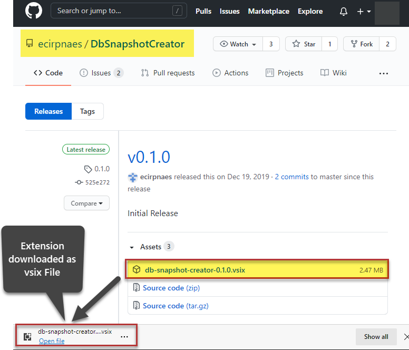This screenshot has width=409, height=350.
Task: Click the repository icon beside ecirpnaes
Action: coord(30,43)
